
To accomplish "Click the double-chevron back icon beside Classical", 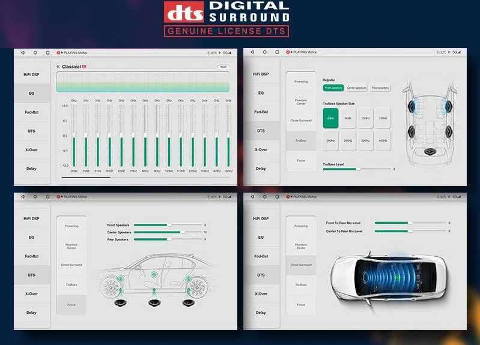I will [x=58, y=67].
